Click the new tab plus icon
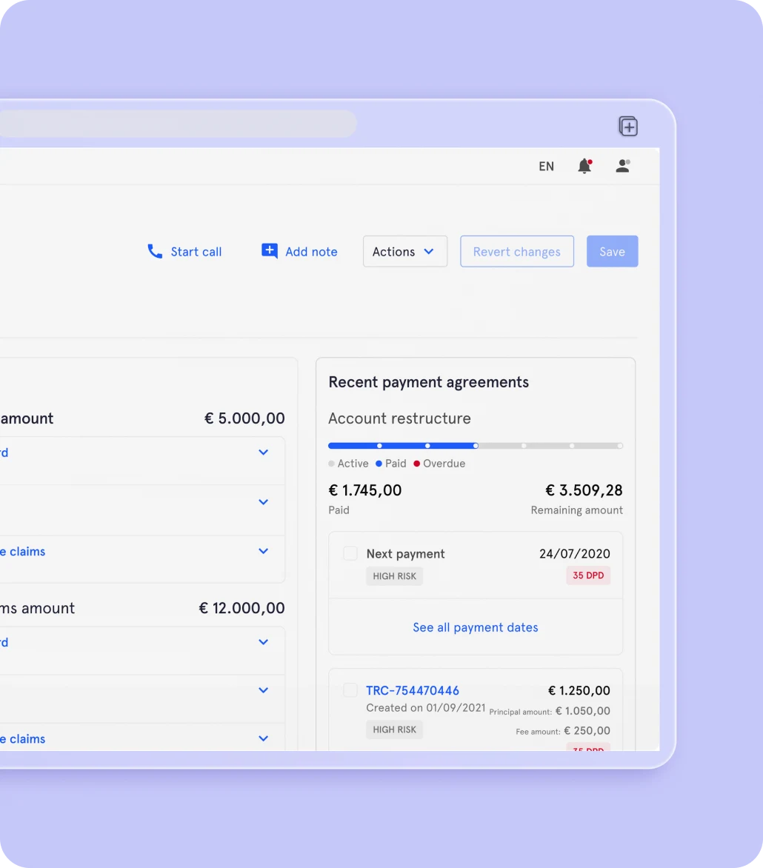The image size is (763, 868). (628, 127)
